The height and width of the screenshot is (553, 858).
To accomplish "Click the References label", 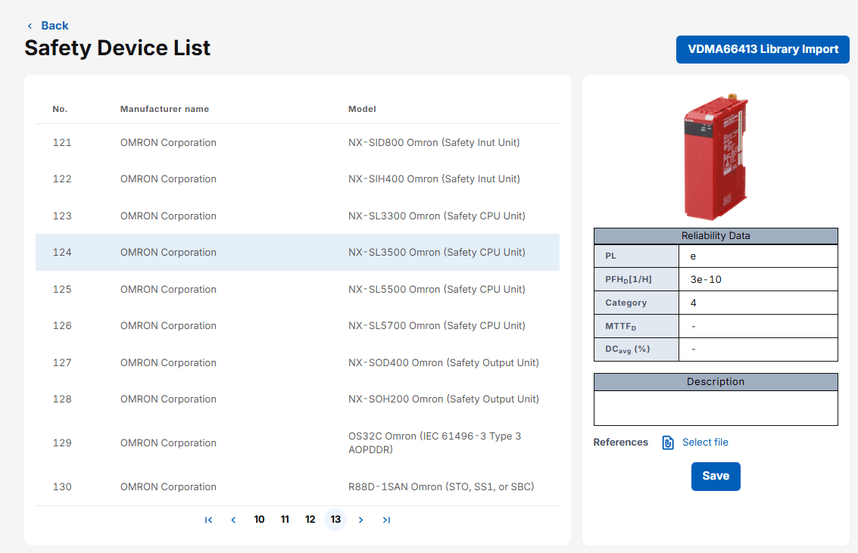I will pos(620,442).
